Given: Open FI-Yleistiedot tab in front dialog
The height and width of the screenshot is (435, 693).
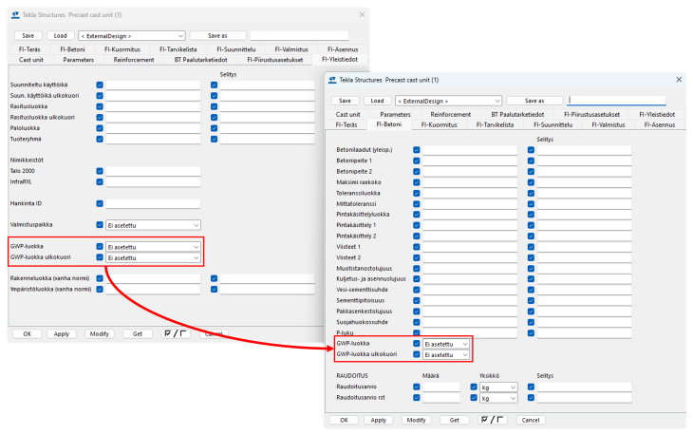Looking at the screenshot, I should [657, 114].
